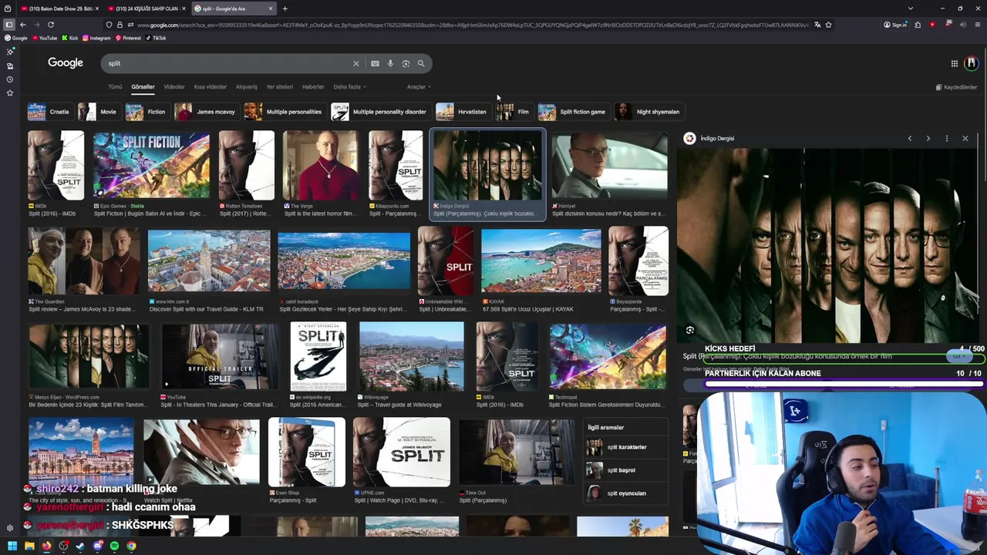This screenshot has height=555, width=987.
Task: Close the 24 KİŞİLİĞE SAHİP OLAN tab
Action: coord(184,8)
